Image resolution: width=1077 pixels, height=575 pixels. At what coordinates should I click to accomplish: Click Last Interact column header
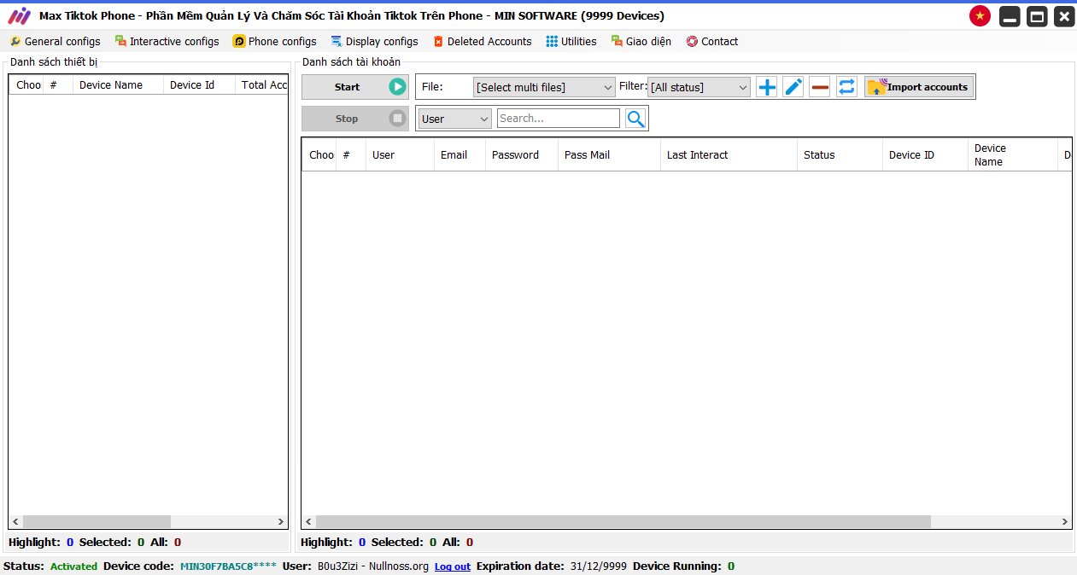[x=729, y=154]
